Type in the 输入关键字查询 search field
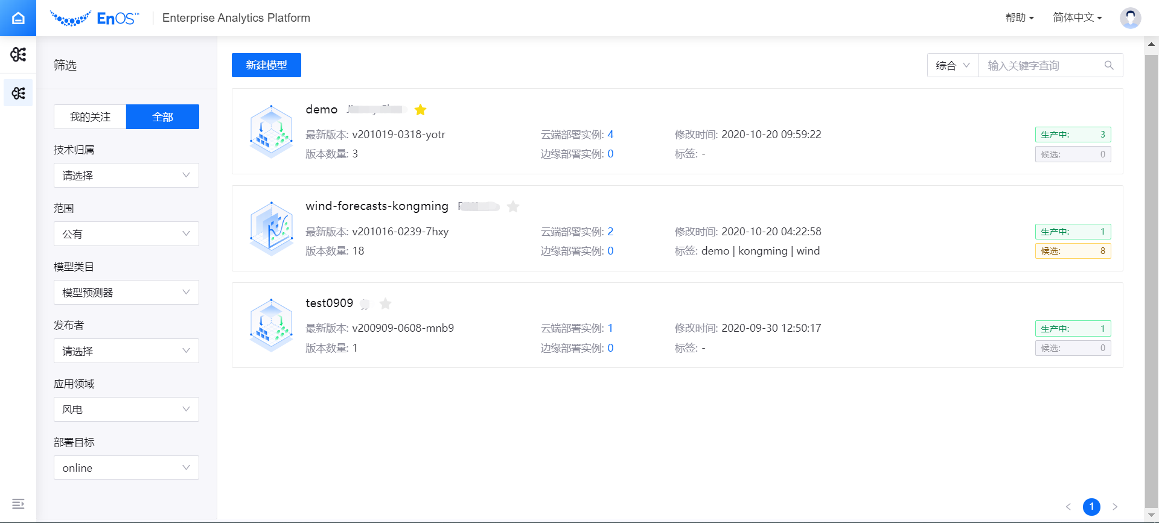 (x=1041, y=65)
